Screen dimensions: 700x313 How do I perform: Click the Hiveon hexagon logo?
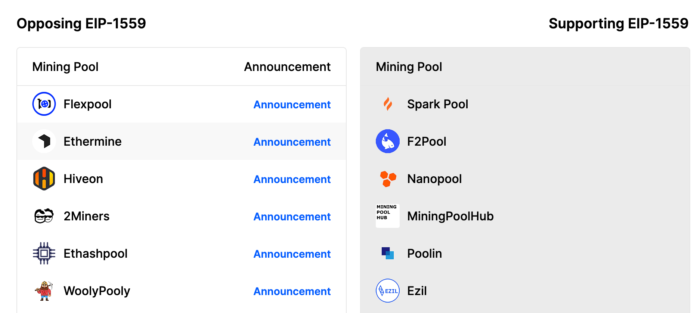click(x=44, y=179)
